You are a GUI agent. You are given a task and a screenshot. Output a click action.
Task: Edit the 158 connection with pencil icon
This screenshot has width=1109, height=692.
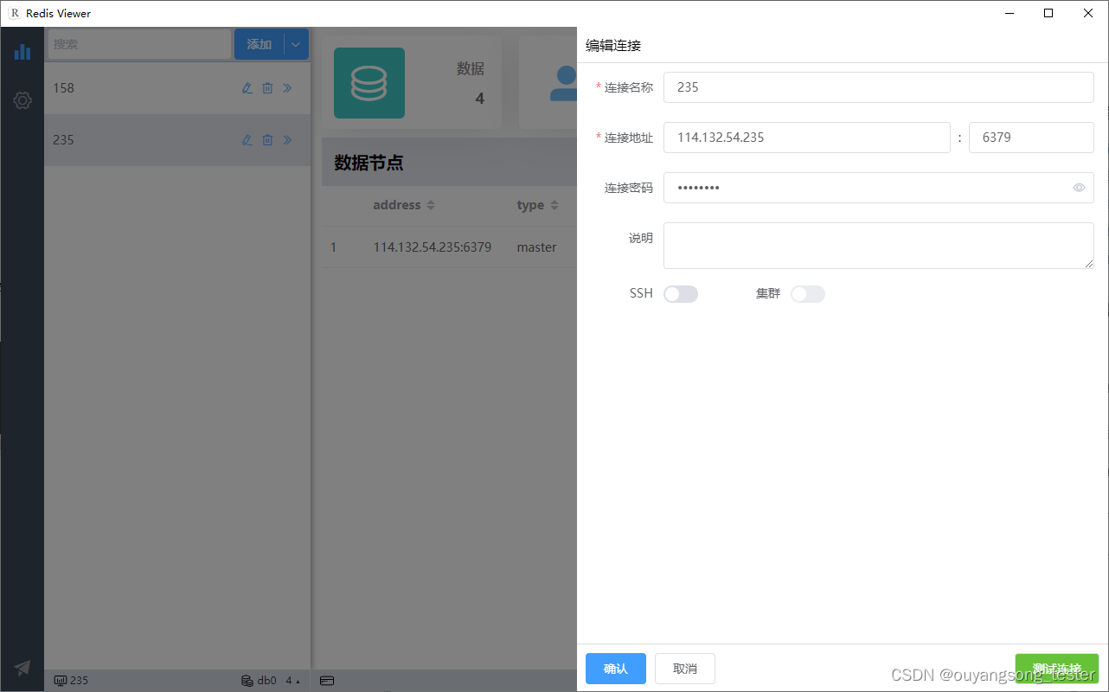pos(247,88)
